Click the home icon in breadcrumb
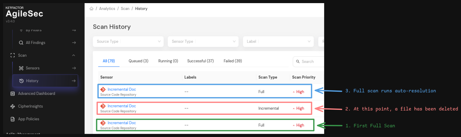Image resolution: width=461 pixels, height=137 pixels. [92, 9]
